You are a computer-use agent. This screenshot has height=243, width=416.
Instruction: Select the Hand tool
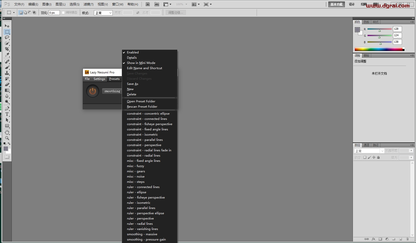pos(7,132)
